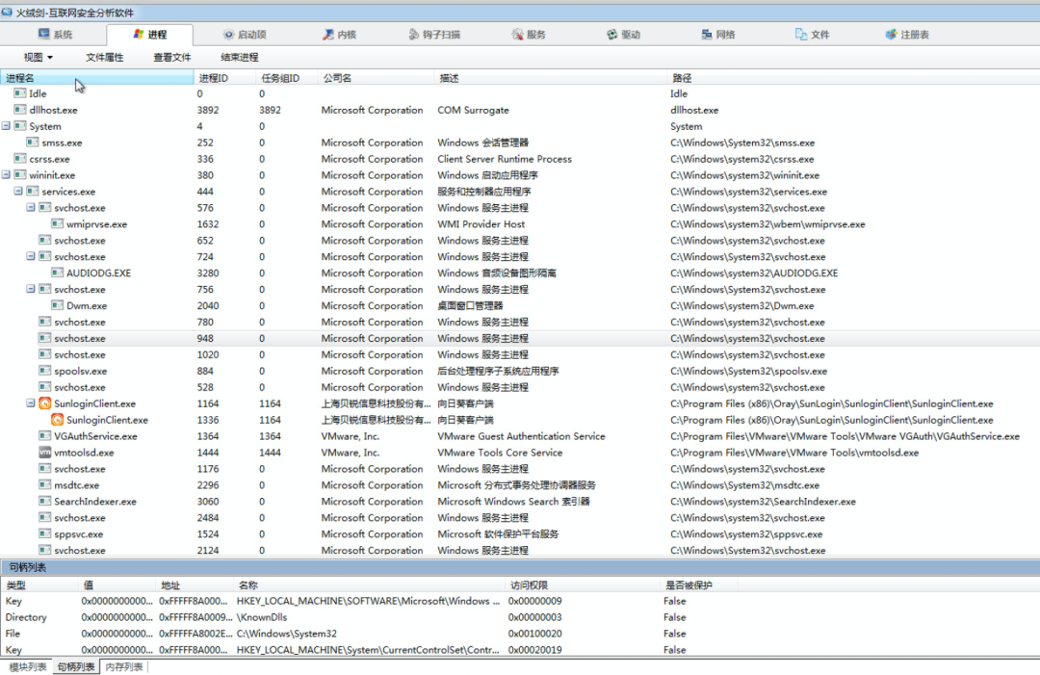Image resolution: width=1040 pixels, height=675 pixels.
Task: Open the 视图 dropdown menu
Action: pyautogui.click(x=38, y=57)
